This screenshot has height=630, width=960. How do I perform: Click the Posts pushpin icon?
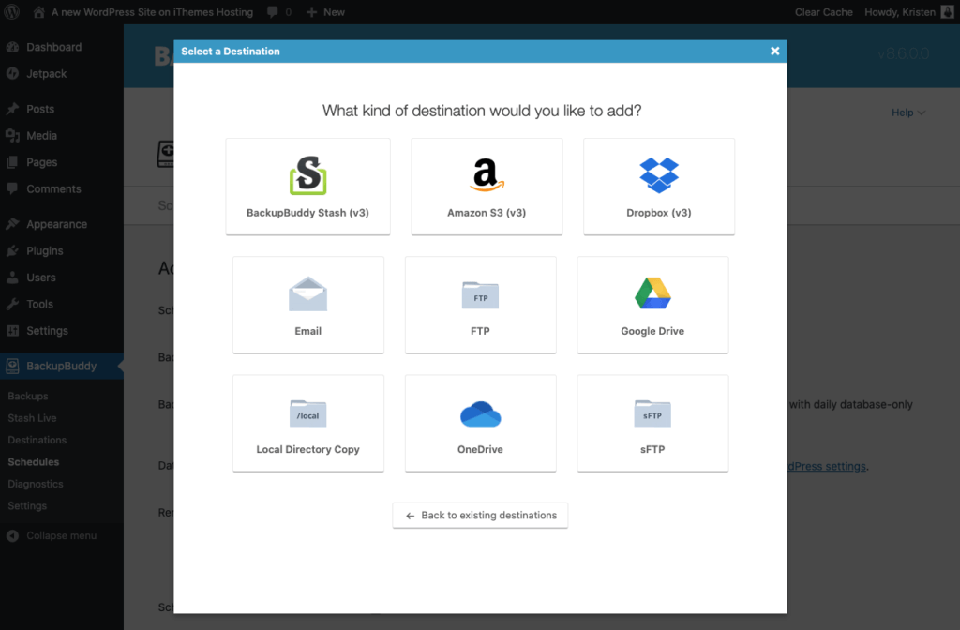click(12, 109)
